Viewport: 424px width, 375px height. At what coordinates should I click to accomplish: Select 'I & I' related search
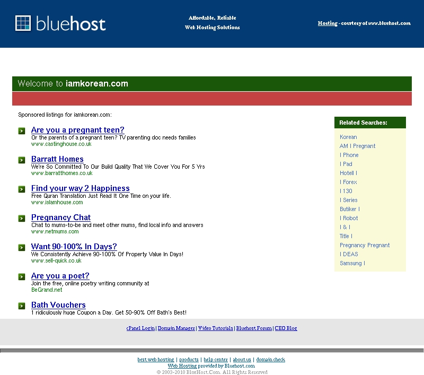[345, 227]
